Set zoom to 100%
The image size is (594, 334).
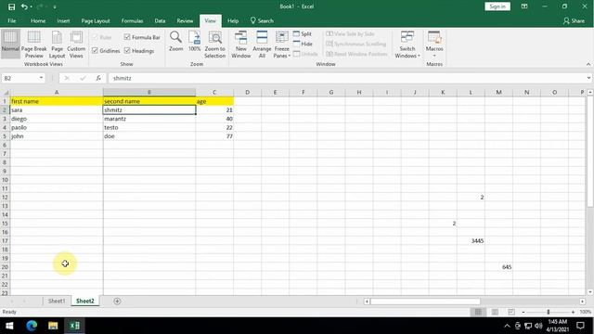pos(194,41)
